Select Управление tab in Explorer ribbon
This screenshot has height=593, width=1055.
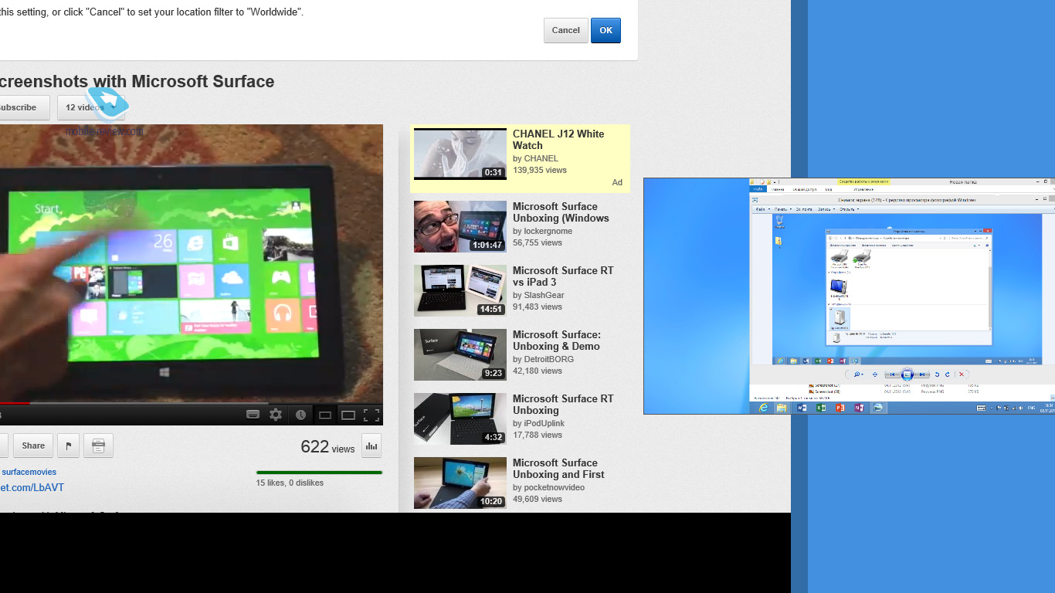click(x=863, y=189)
